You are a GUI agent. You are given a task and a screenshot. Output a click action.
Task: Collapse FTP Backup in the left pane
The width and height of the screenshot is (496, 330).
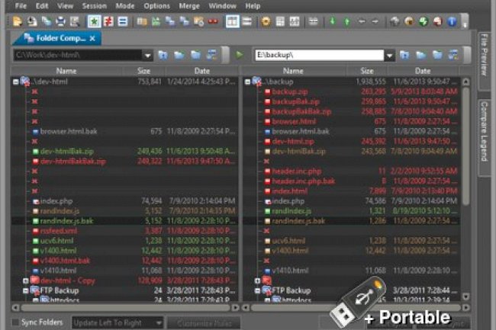pyautogui.click(x=26, y=290)
